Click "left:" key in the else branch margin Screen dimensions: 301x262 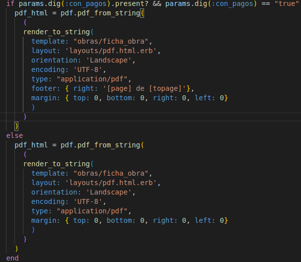tap(205, 220)
